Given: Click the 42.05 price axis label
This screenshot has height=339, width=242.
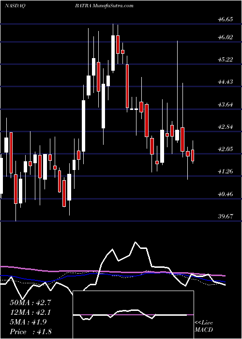Looking at the screenshot, I should click(x=226, y=149).
